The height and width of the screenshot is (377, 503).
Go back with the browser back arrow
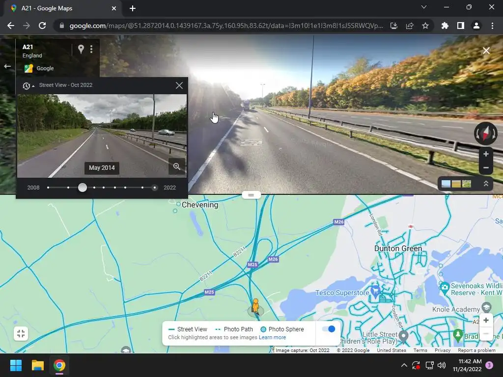click(x=11, y=26)
